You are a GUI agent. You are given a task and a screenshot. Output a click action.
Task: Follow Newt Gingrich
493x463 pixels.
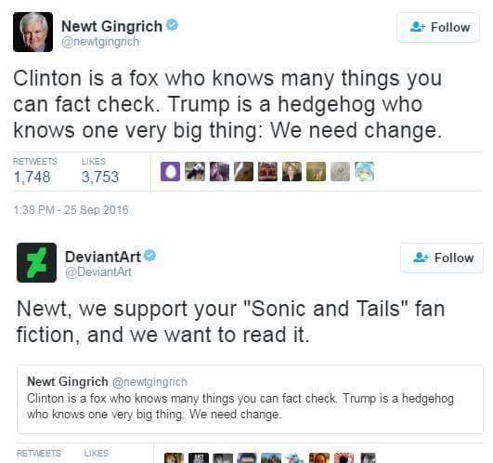[x=438, y=27]
